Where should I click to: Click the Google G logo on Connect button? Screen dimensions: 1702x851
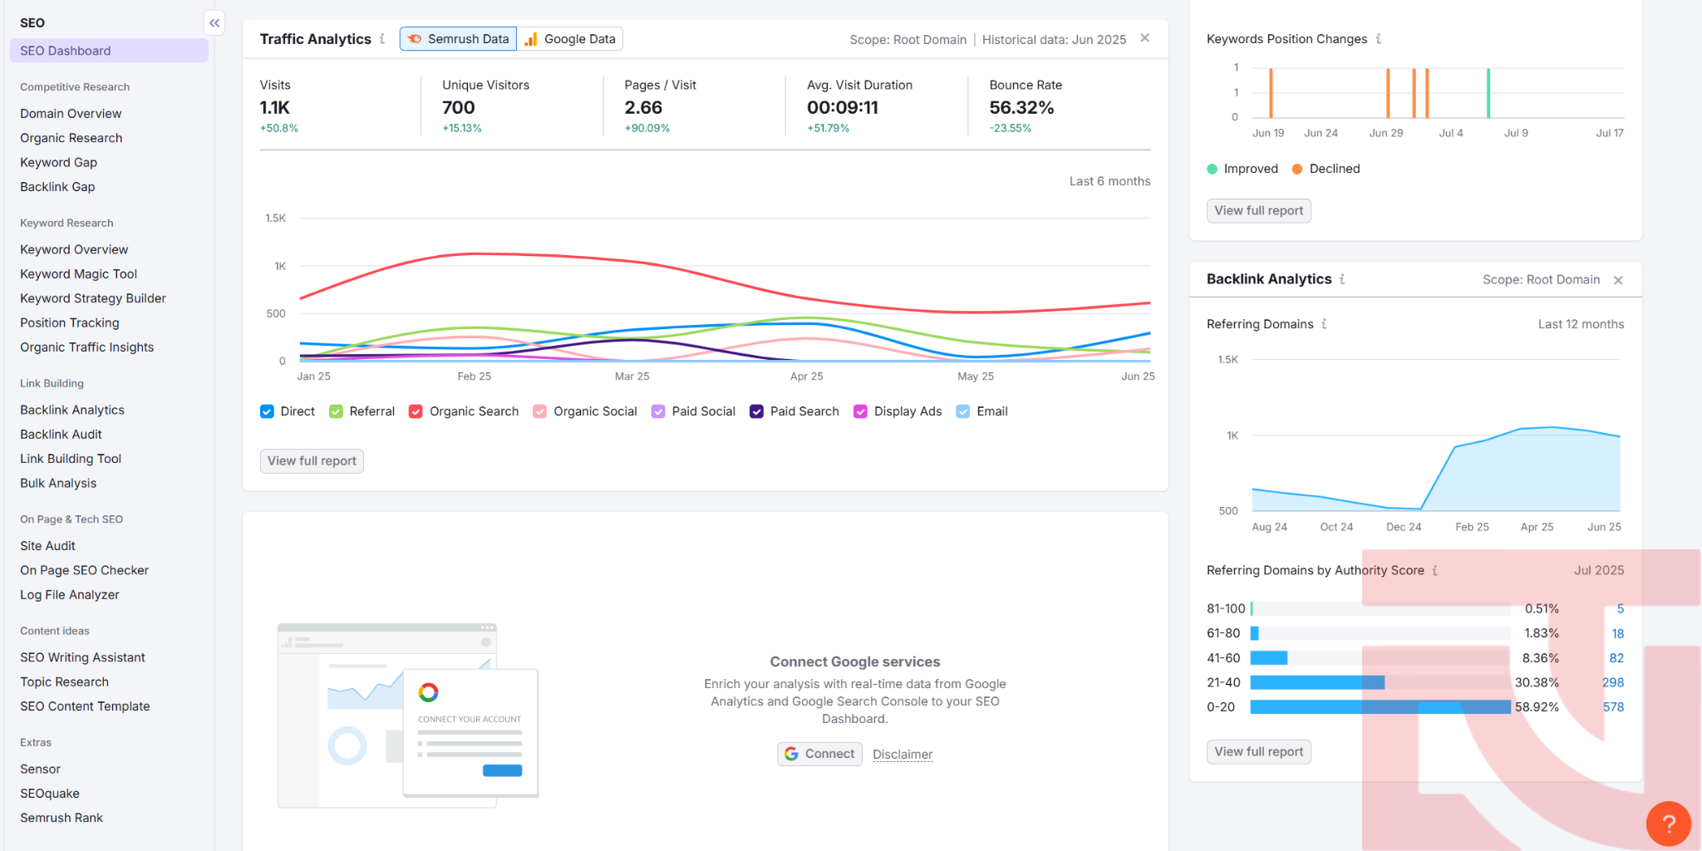(791, 754)
